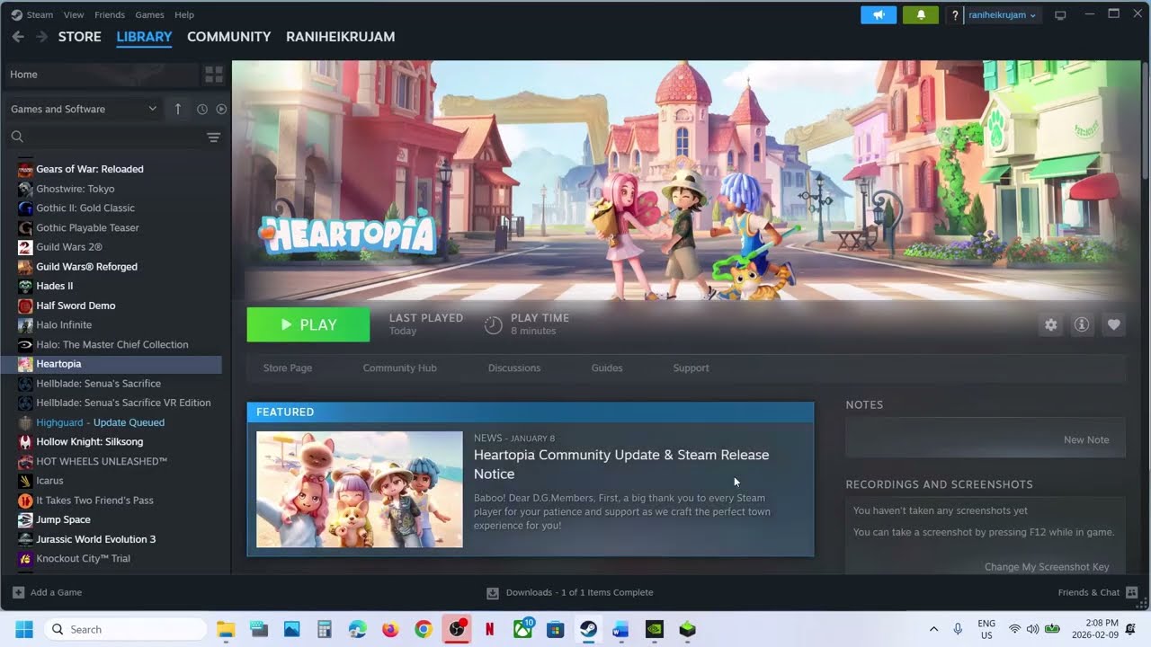Open Heartopia Support link
The image size is (1151, 647).
[x=691, y=368]
